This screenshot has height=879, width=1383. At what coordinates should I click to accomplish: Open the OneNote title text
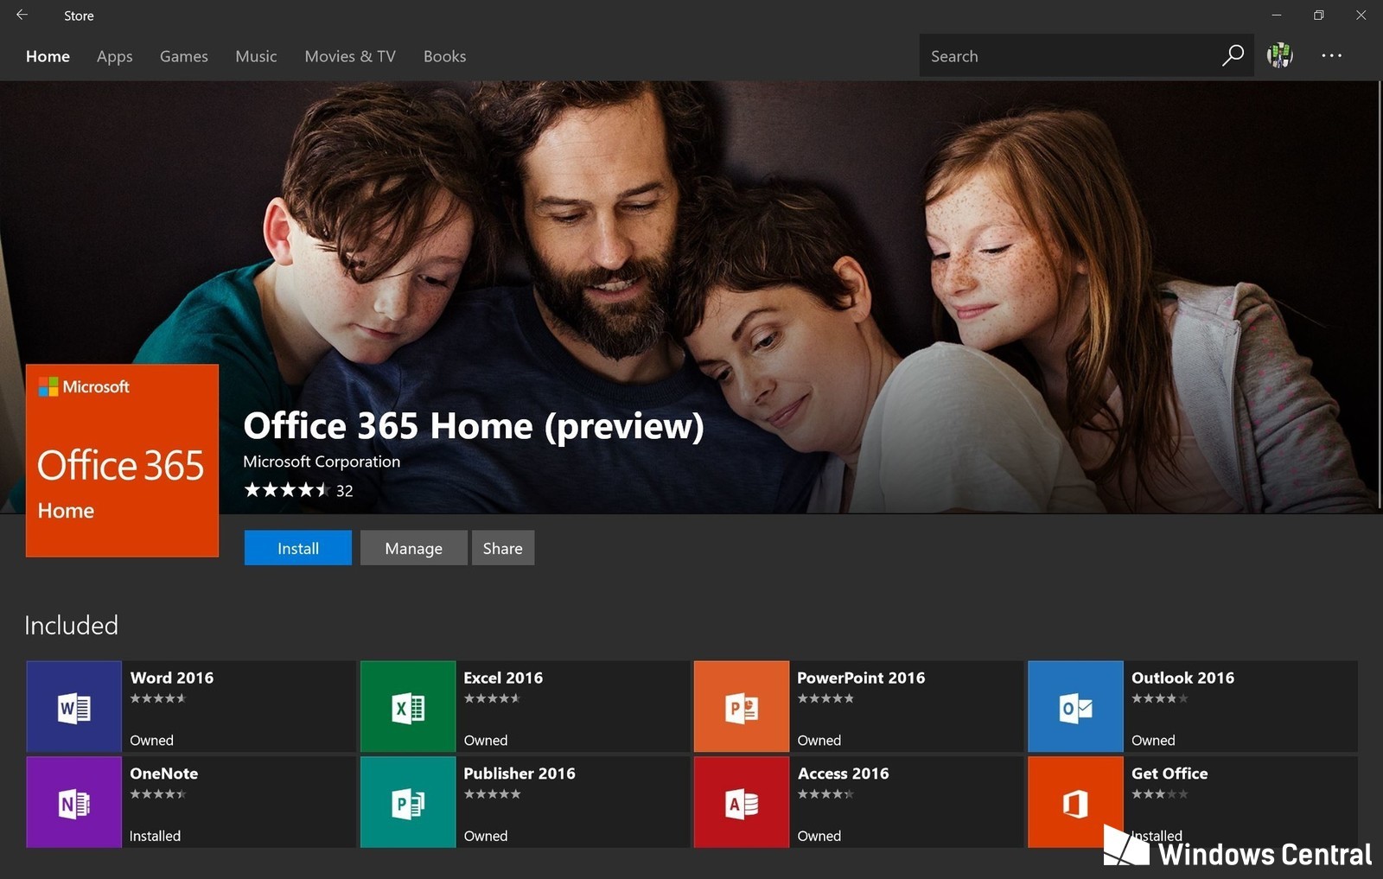pyautogui.click(x=164, y=774)
